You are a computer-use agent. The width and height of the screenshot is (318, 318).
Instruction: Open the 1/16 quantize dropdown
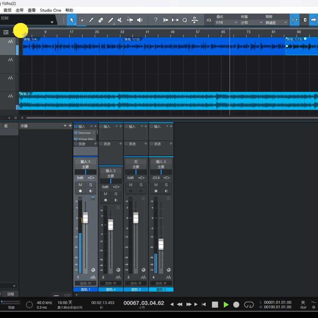[226, 23]
